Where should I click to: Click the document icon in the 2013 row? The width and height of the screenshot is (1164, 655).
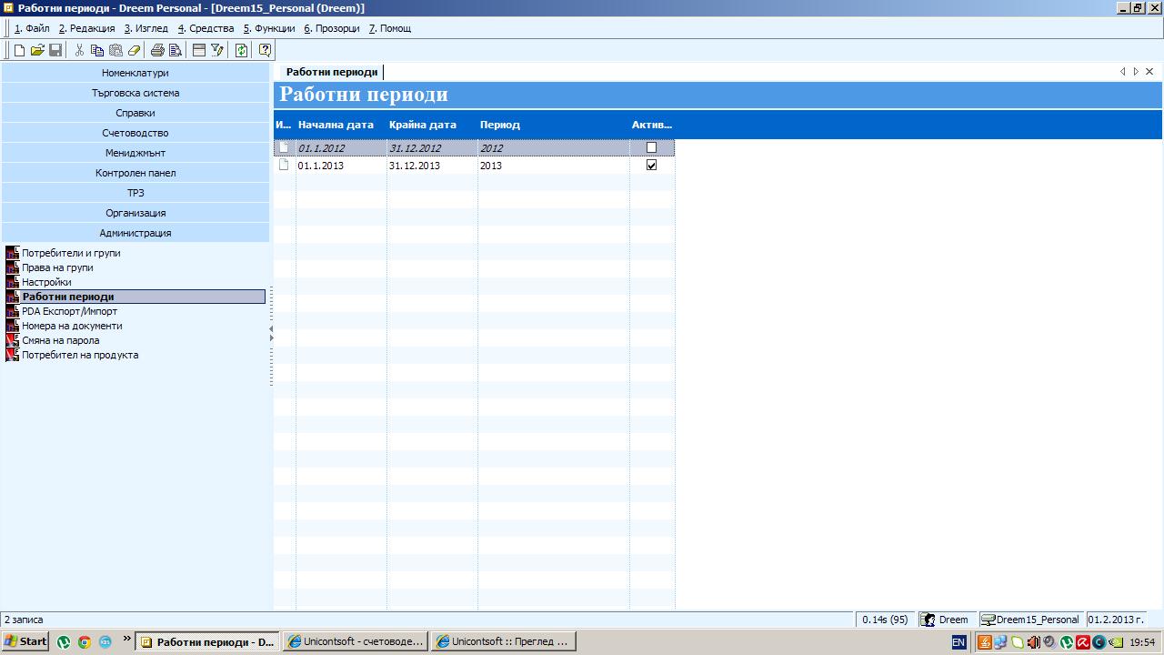pyautogui.click(x=284, y=165)
